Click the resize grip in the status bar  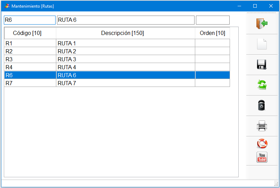[276, 184]
